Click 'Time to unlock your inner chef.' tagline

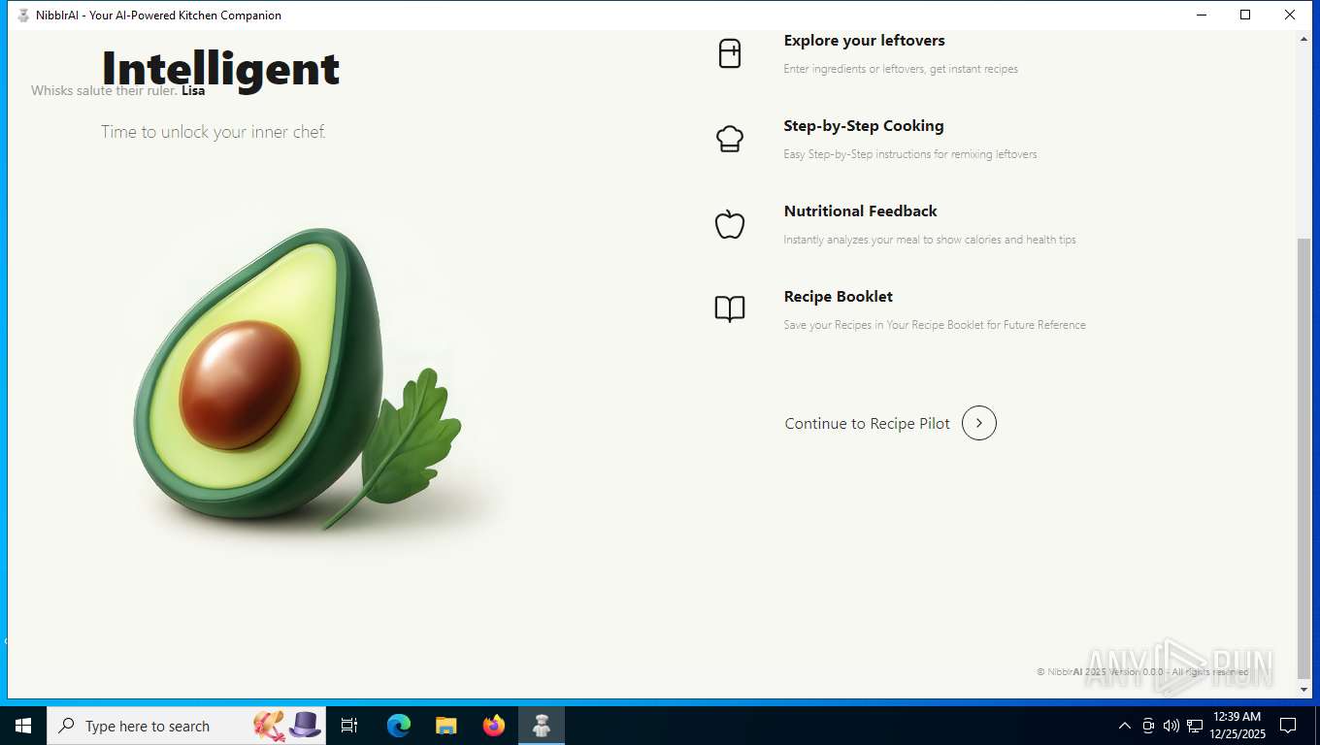[214, 132]
